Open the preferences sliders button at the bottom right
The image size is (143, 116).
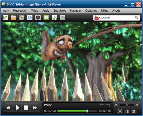[x=134, y=111]
